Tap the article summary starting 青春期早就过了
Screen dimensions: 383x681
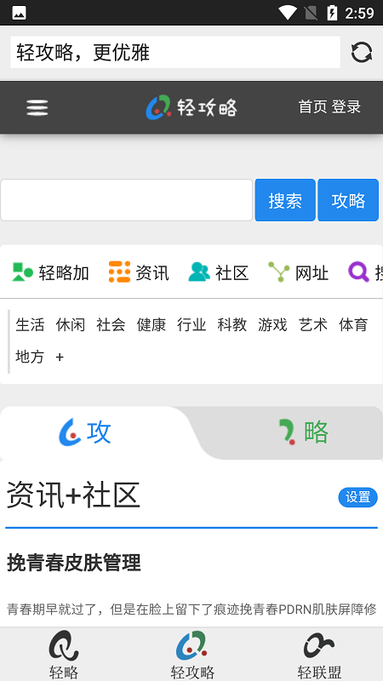point(191,609)
